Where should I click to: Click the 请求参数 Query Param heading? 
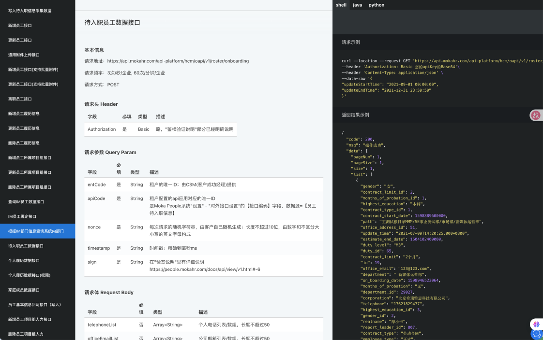pyautogui.click(x=110, y=152)
